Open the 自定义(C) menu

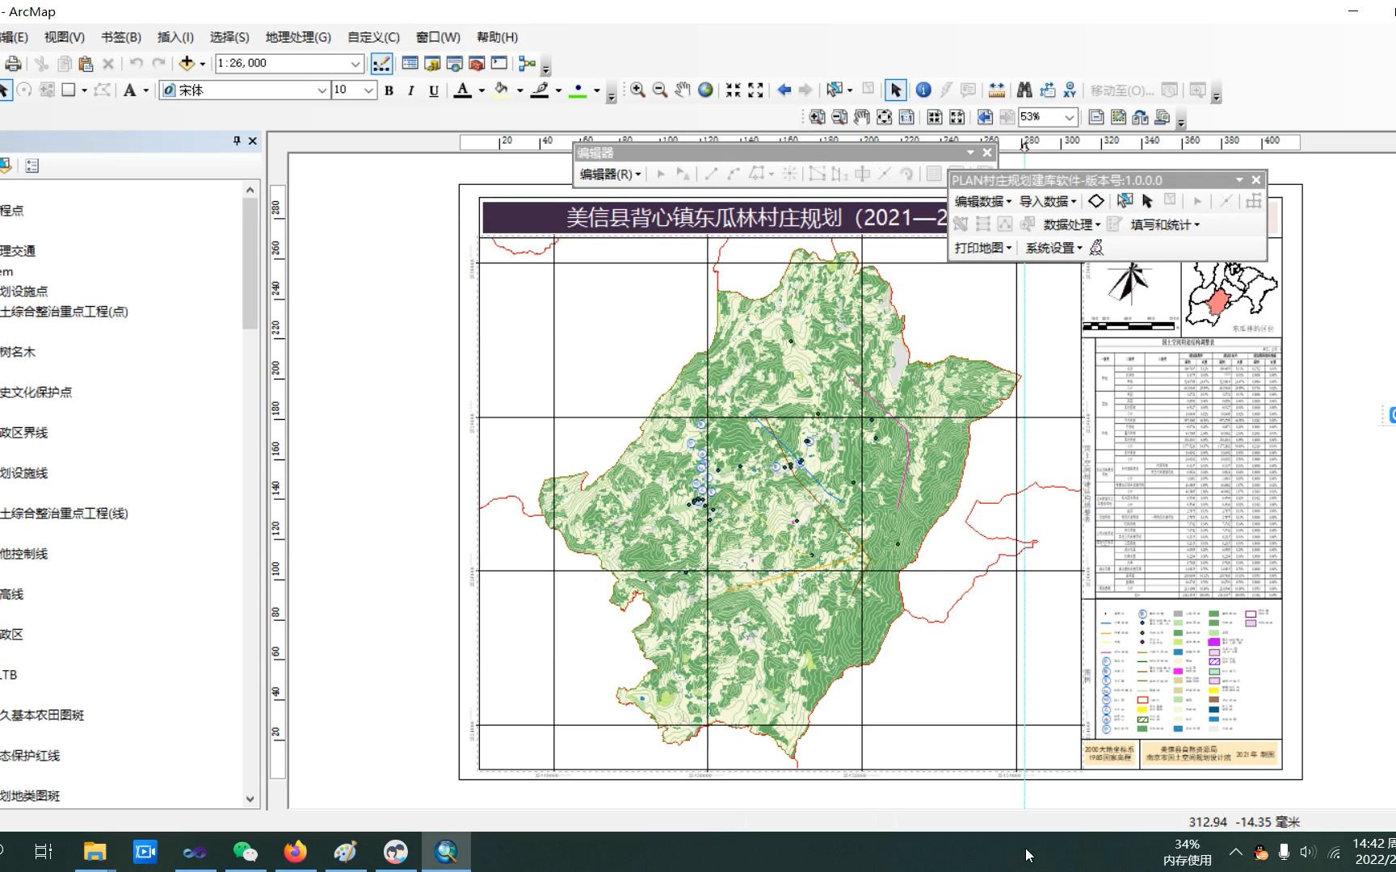pos(373,37)
